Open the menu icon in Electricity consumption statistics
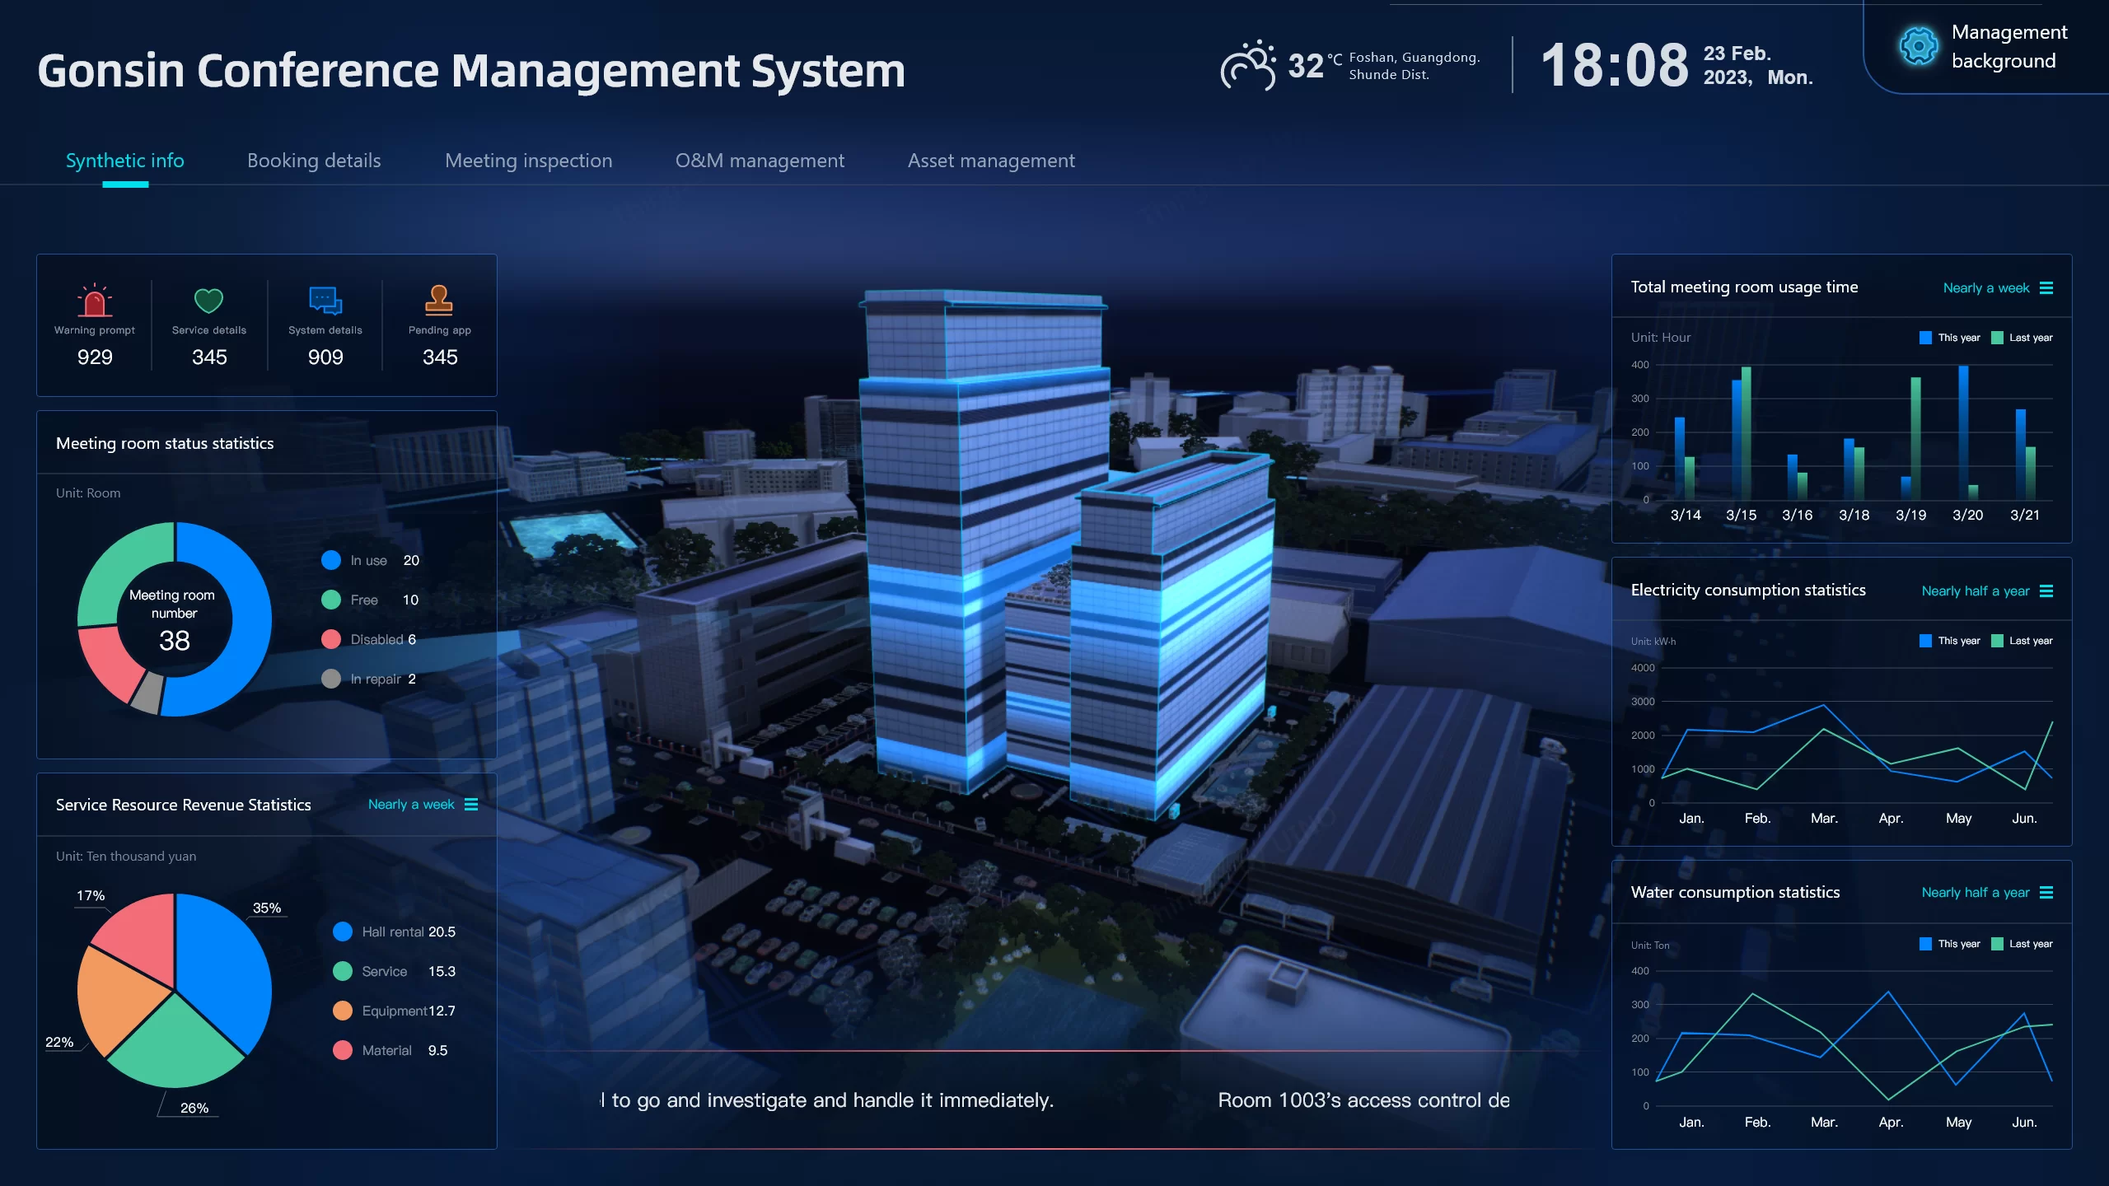The image size is (2109, 1186). click(x=2046, y=591)
